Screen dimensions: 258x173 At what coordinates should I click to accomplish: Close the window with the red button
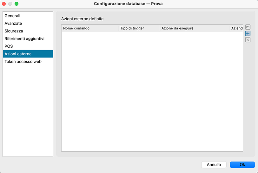[x=4, y=4]
